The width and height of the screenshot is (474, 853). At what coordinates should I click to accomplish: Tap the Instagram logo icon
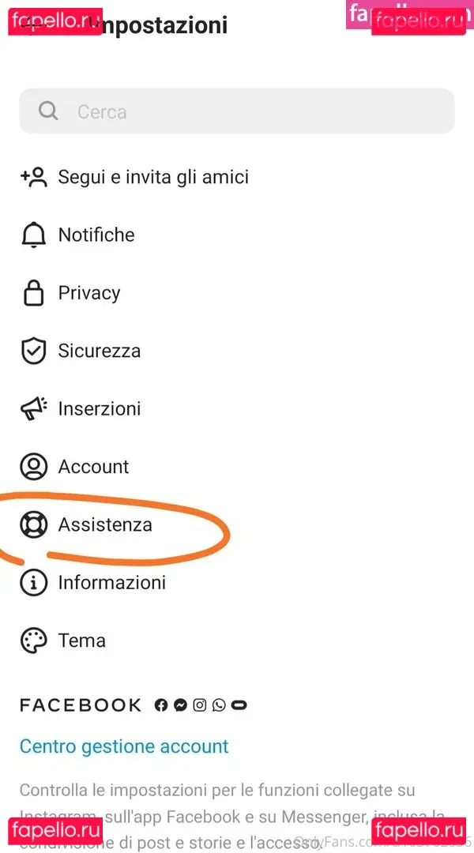click(200, 705)
